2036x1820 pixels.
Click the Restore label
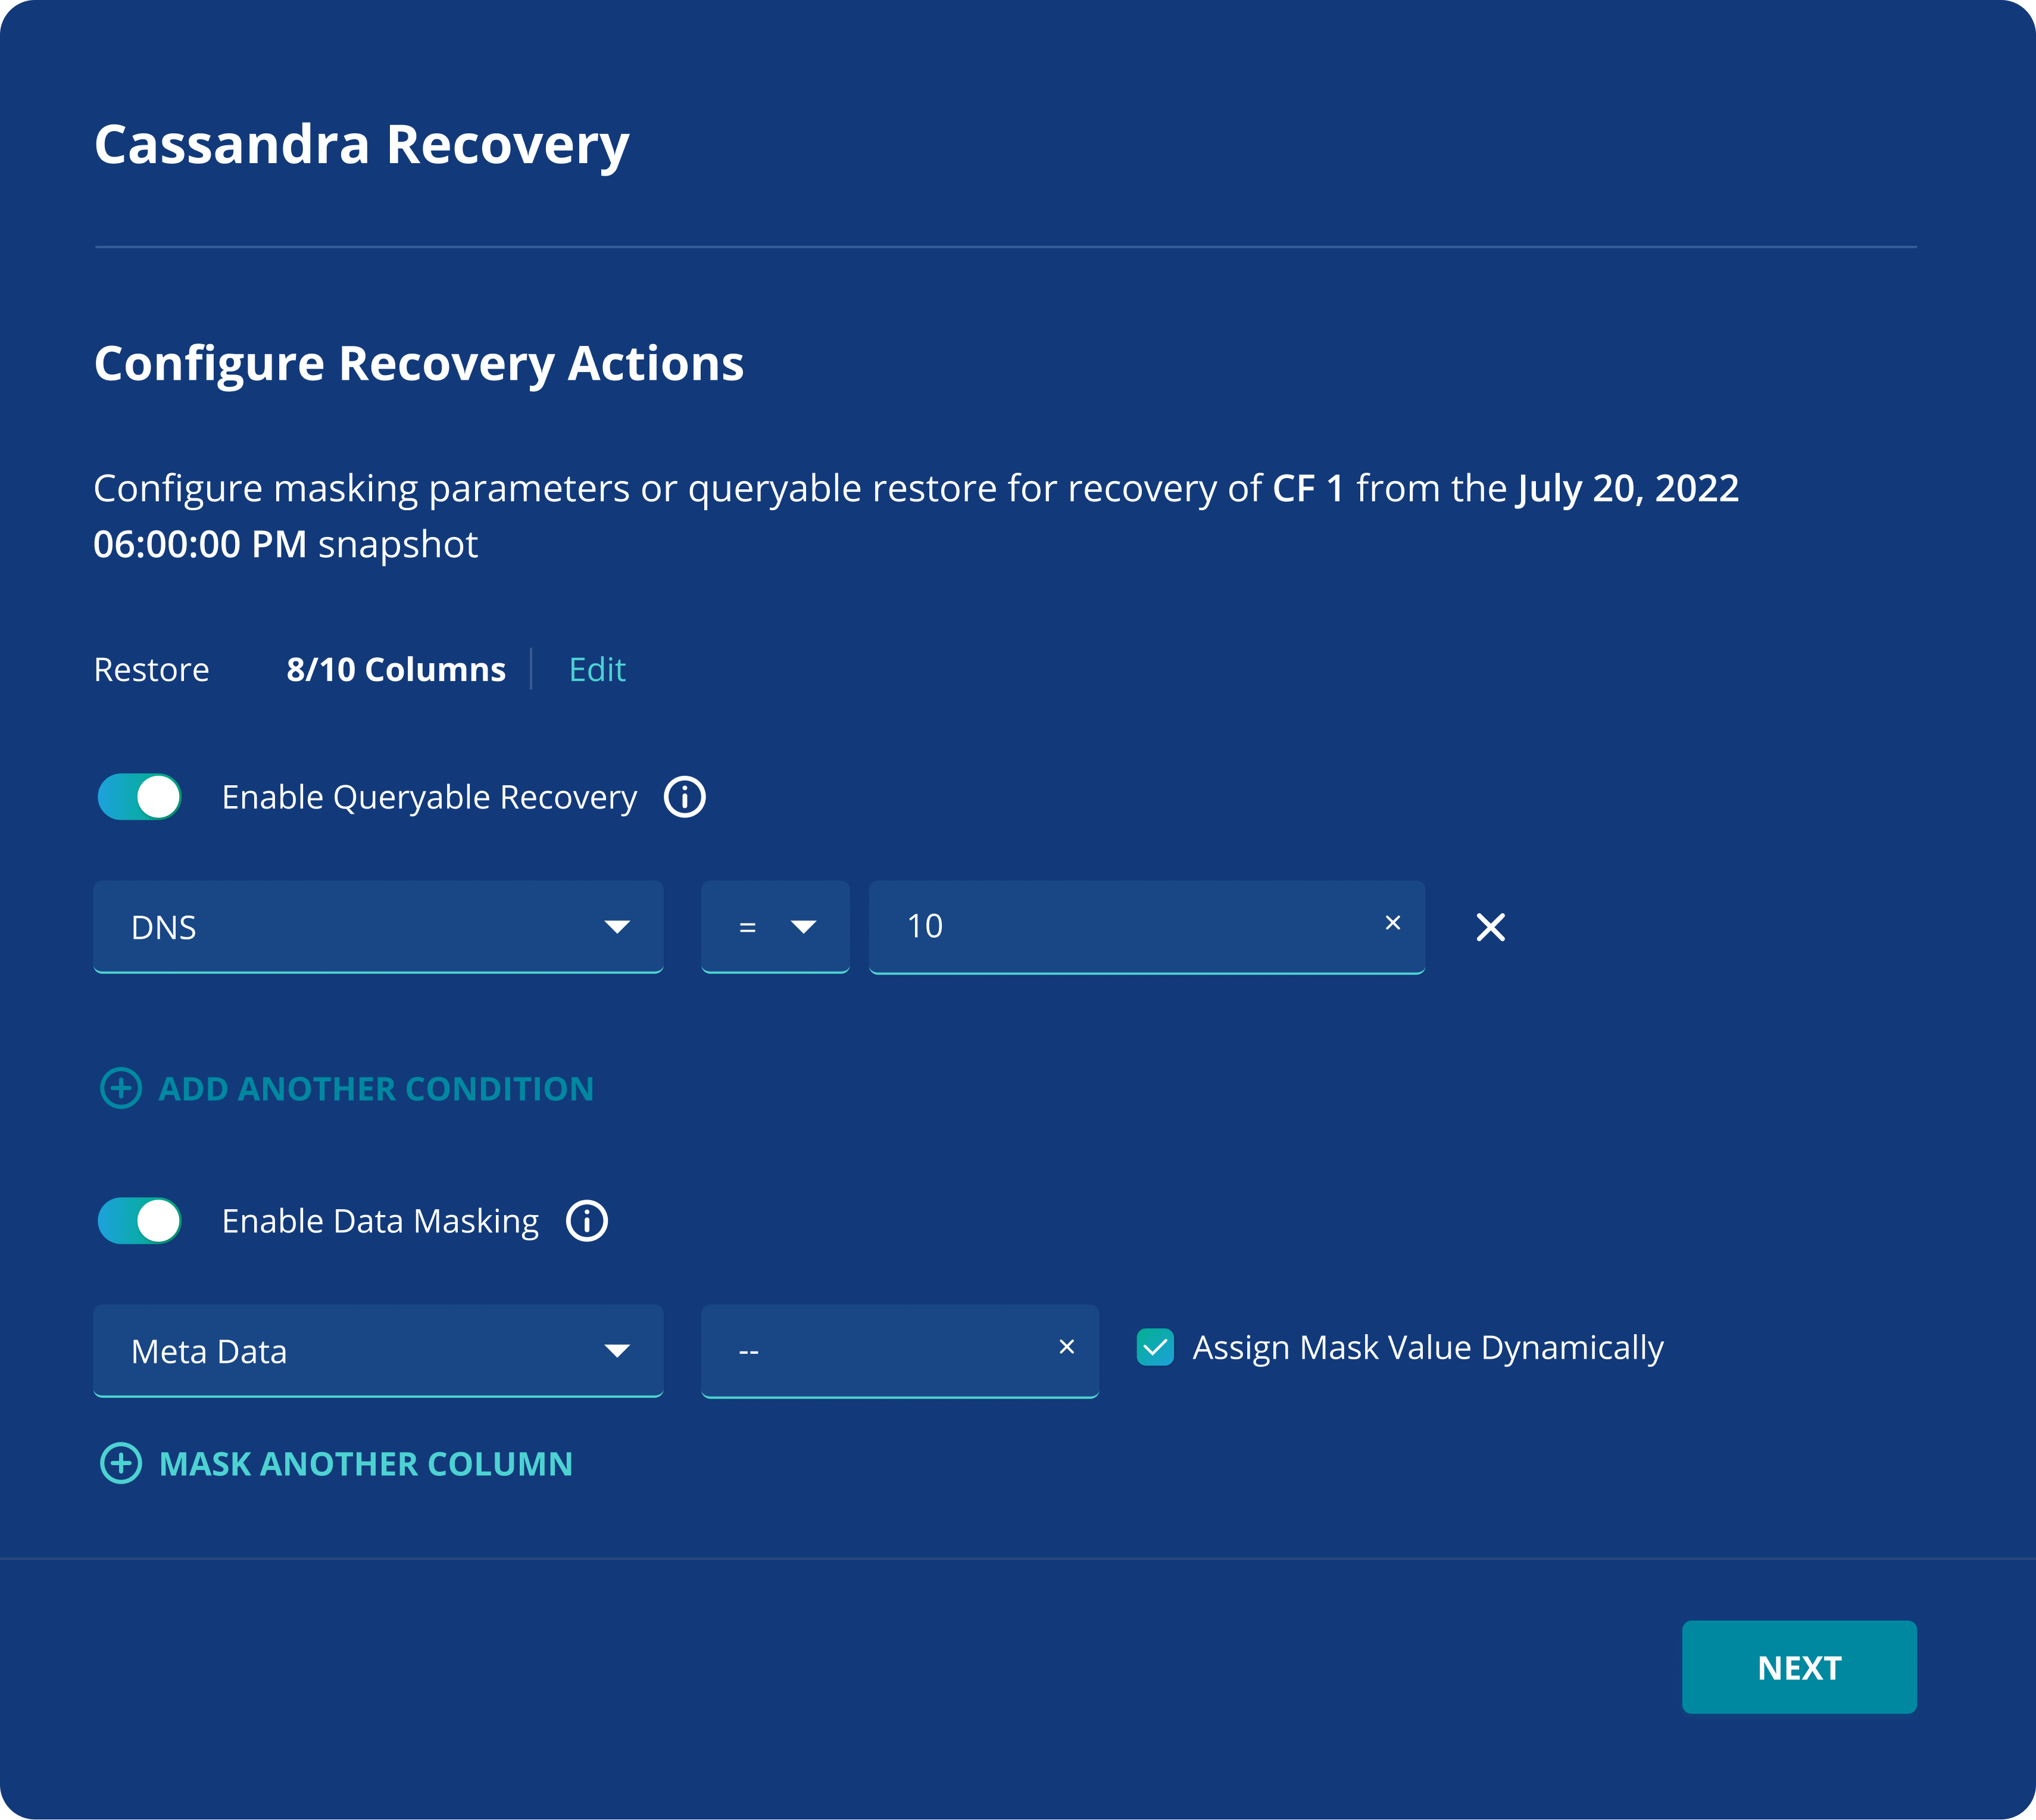tap(151, 669)
